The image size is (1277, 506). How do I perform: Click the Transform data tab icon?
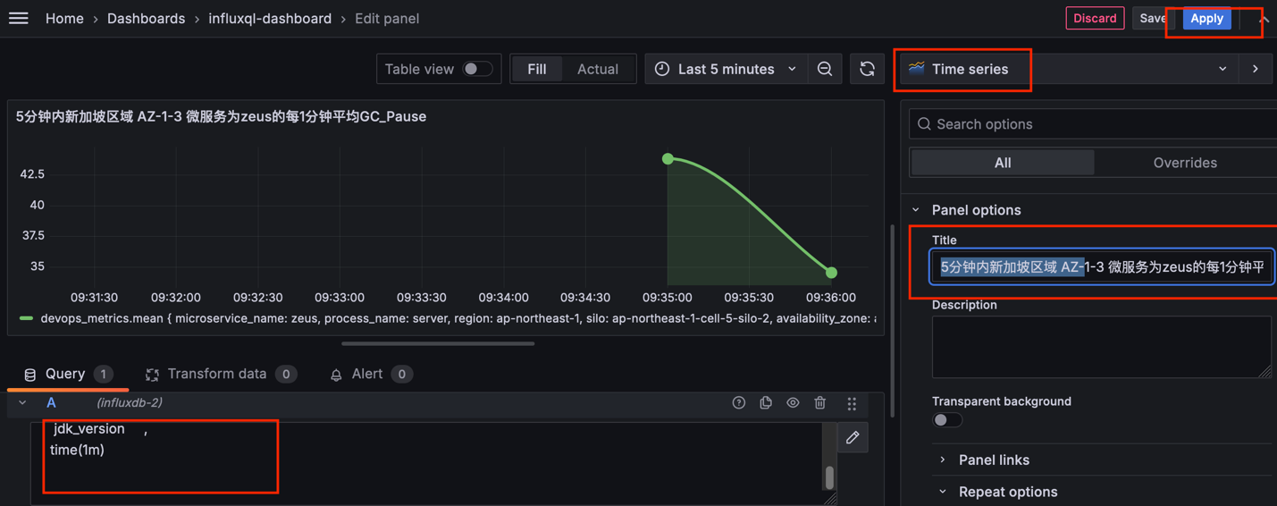(x=152, y=375)
